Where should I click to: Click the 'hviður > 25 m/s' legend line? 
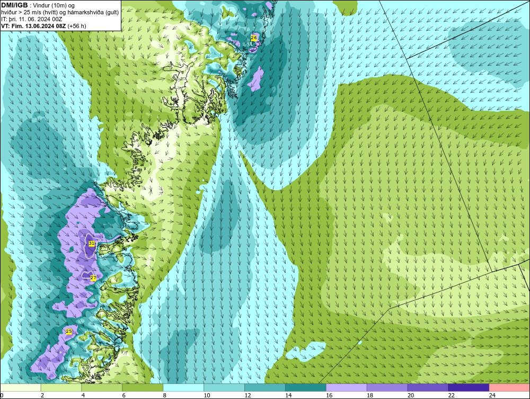tap(60, 13)
